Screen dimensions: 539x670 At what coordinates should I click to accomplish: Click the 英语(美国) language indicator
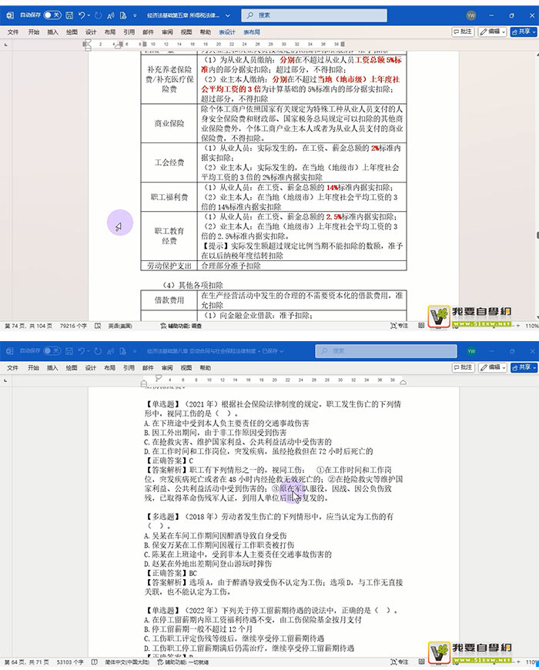click(x=120, y=326)
